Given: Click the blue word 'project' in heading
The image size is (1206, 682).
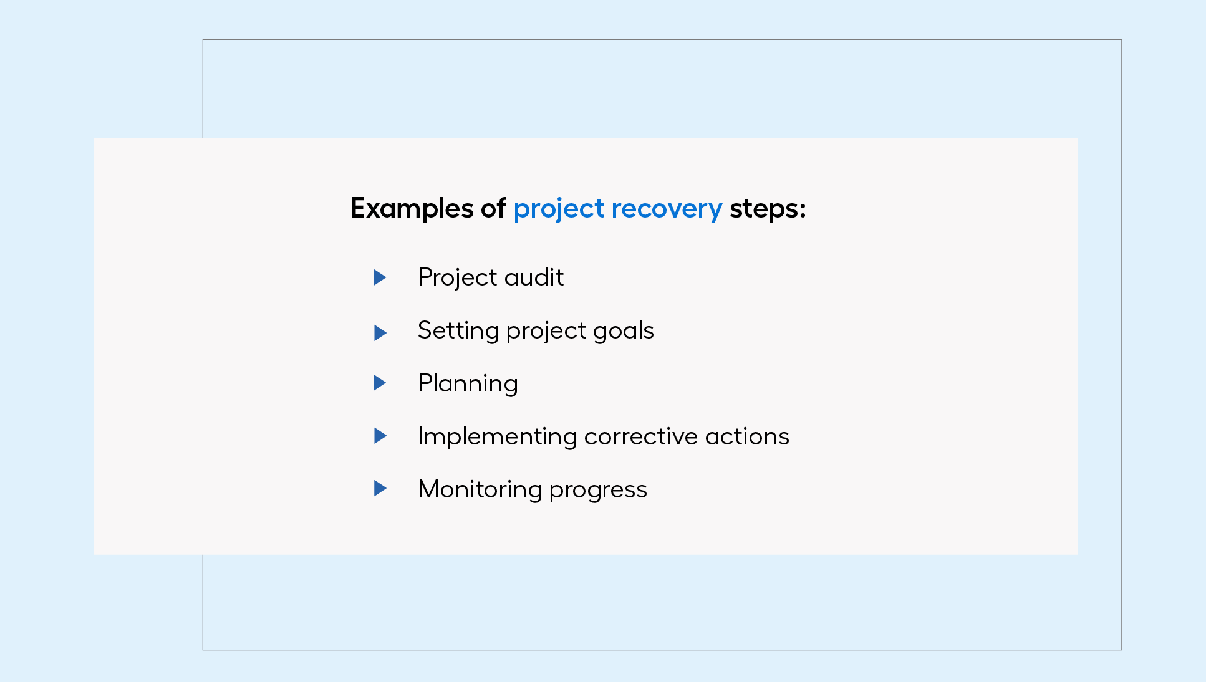Looking at the screenshot, I should pyautogui.click(x=559, y=209).
